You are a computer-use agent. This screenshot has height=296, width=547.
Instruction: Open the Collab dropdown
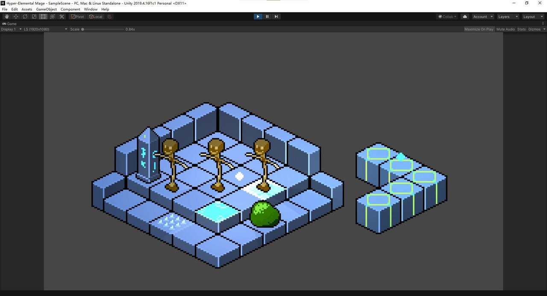(447, 17)
